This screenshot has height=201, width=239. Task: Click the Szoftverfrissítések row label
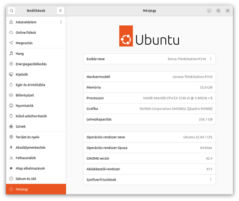[x=101, y=180]
